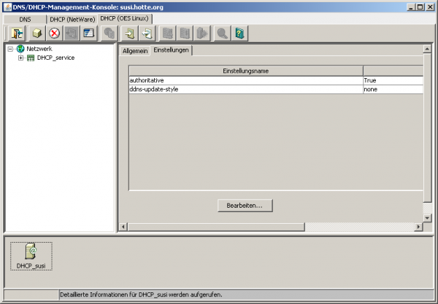Click the red delete X icon

tap(54, 33)
